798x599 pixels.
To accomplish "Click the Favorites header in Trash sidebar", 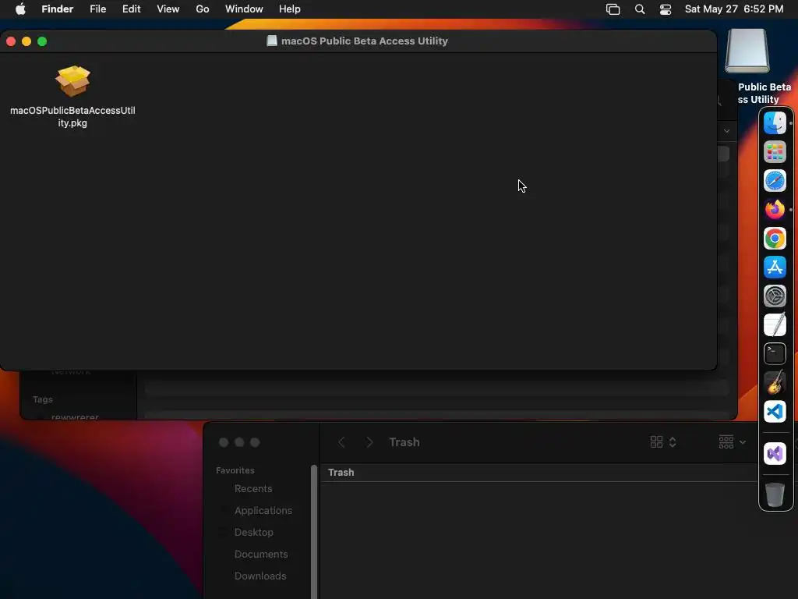I will (235, 470).
